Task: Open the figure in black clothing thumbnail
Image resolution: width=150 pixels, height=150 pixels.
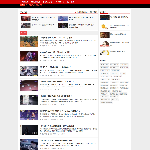Action: (x=29, y=130)
